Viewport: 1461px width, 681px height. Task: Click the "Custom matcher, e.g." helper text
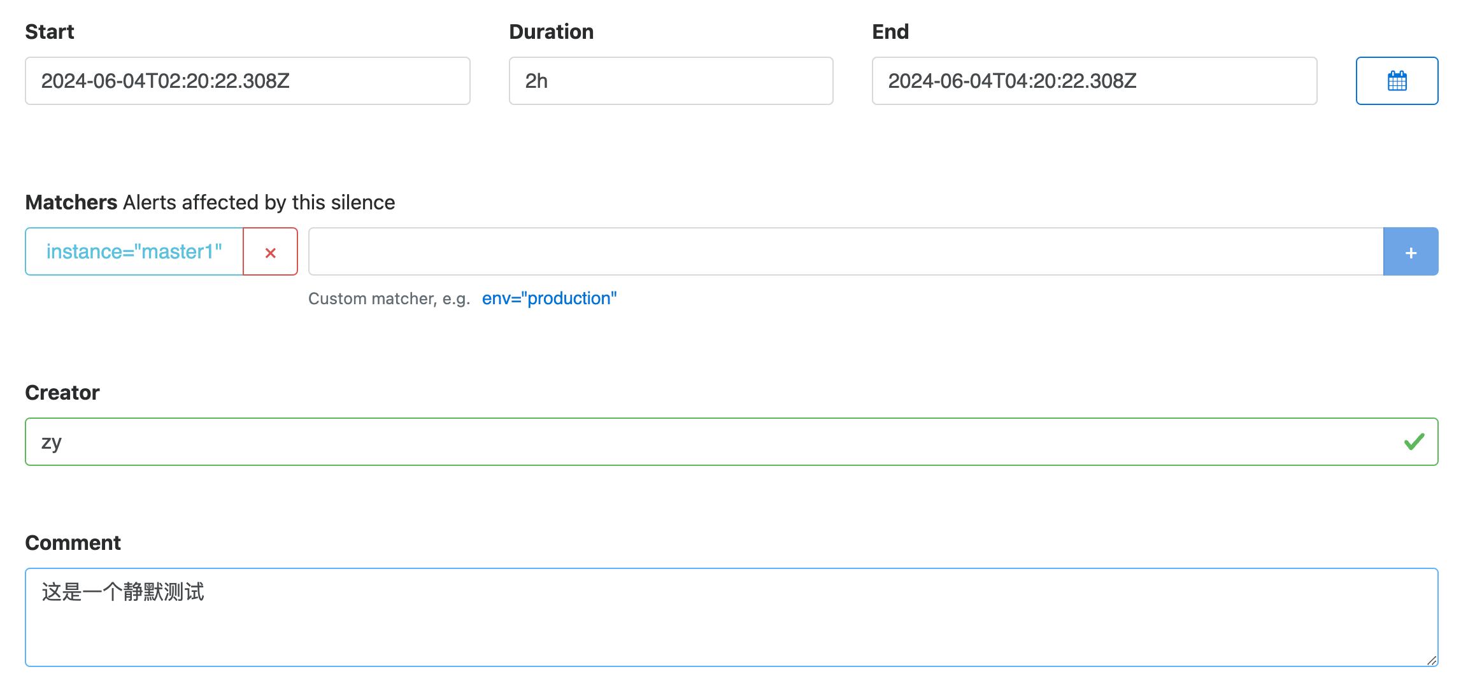[388, 298]
